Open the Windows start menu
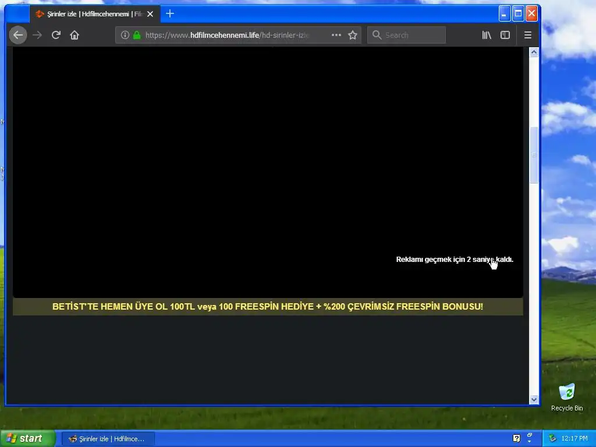Screen dimensions: 596x447 (x=27, y=438)
